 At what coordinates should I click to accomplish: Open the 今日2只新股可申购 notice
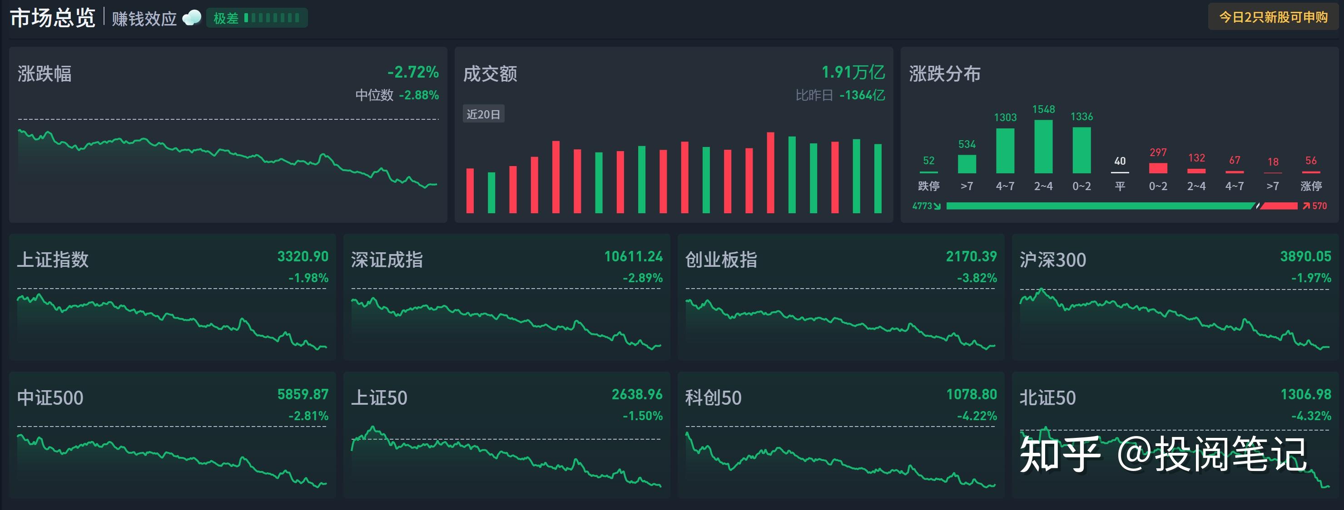click(x=1273, y=17)
